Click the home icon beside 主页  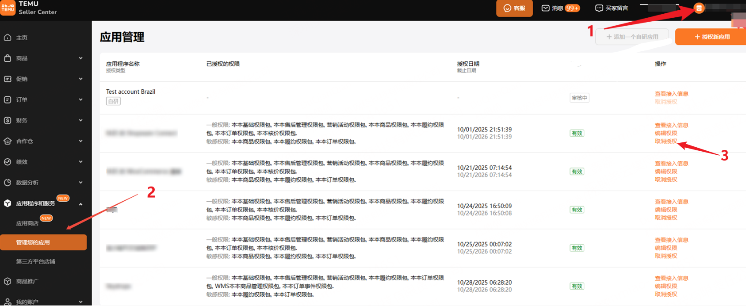pos(8,38)
